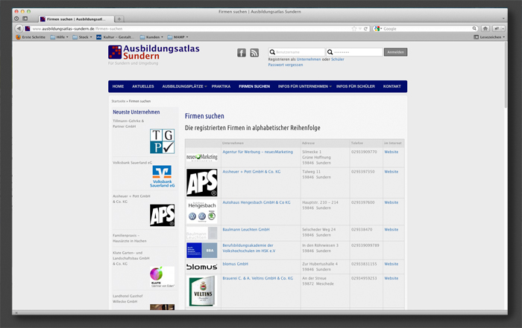Open Website link for Baulmann Leuchten row
The image size is (522, 328).
click(x=391, y=230)
